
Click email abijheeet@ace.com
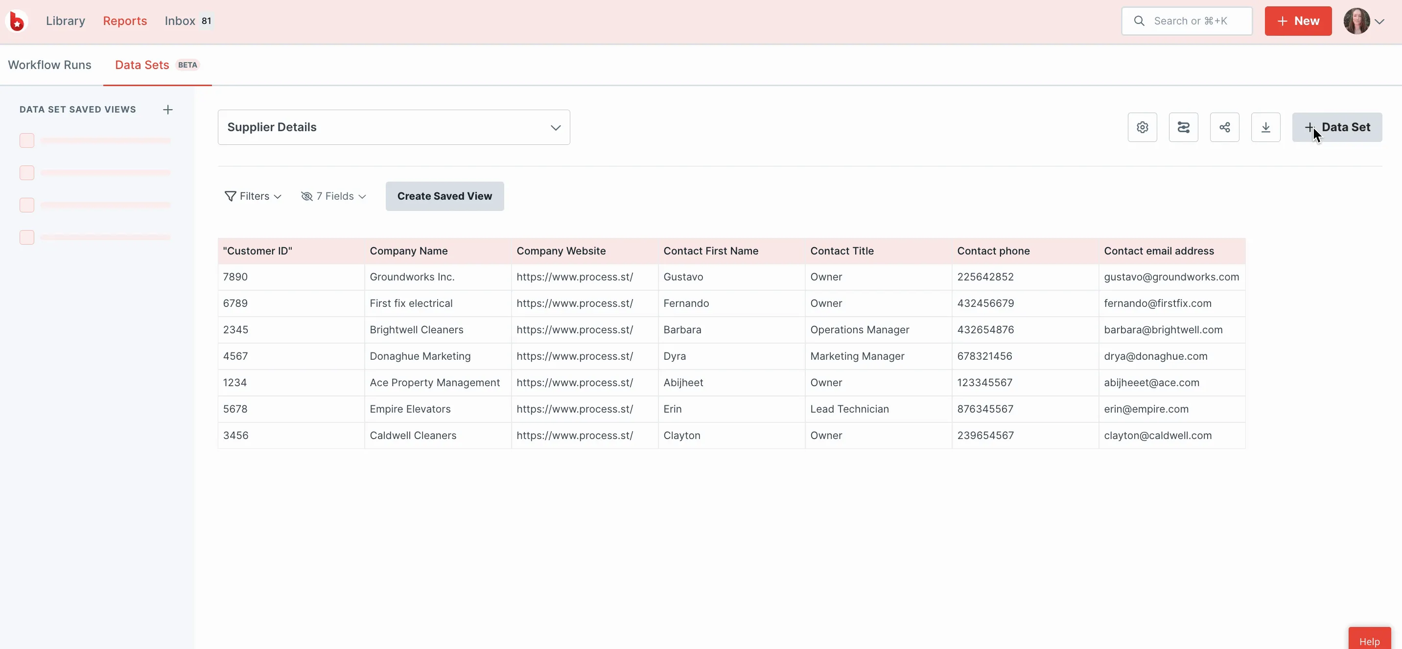[1152, 383]
